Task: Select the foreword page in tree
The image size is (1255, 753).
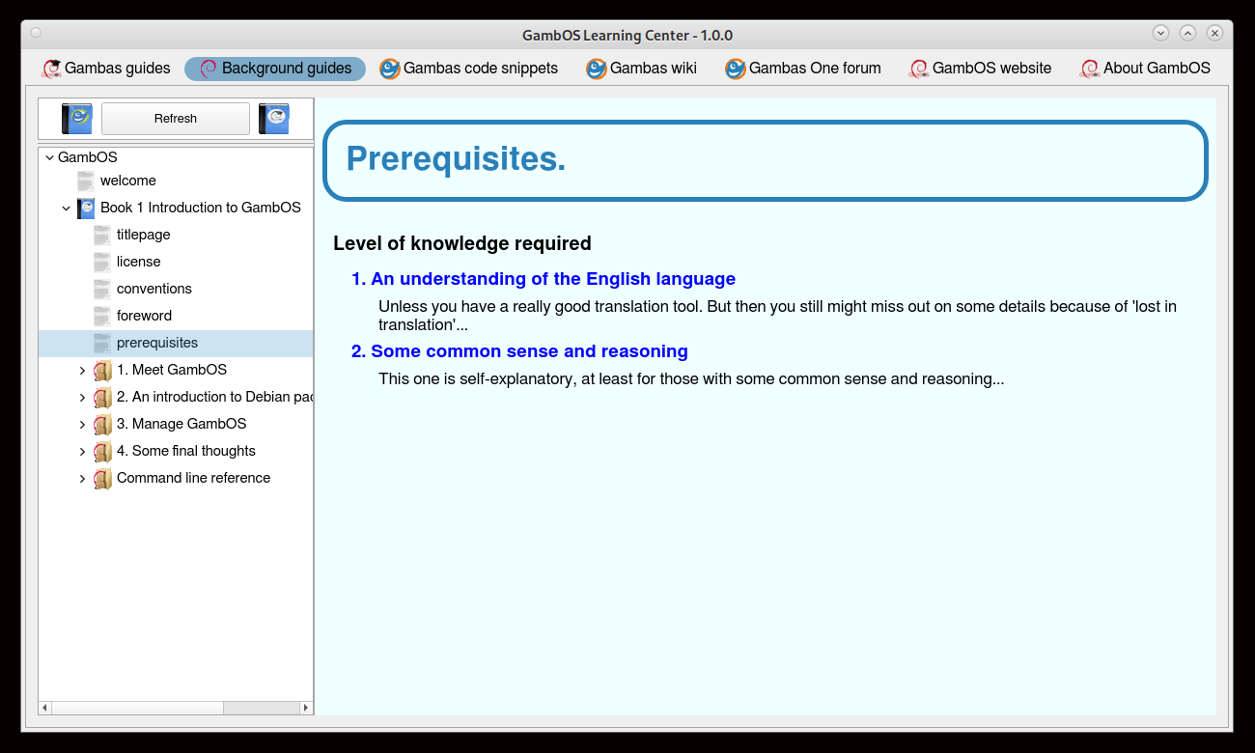Action: click(144, 316)
